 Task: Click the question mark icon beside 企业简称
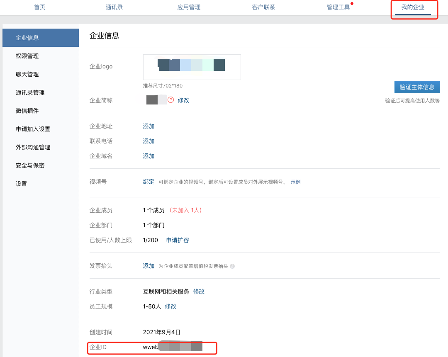170,100
